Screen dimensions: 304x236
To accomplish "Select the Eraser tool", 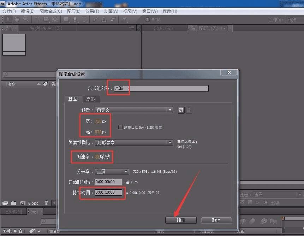I will pos(113,19).
